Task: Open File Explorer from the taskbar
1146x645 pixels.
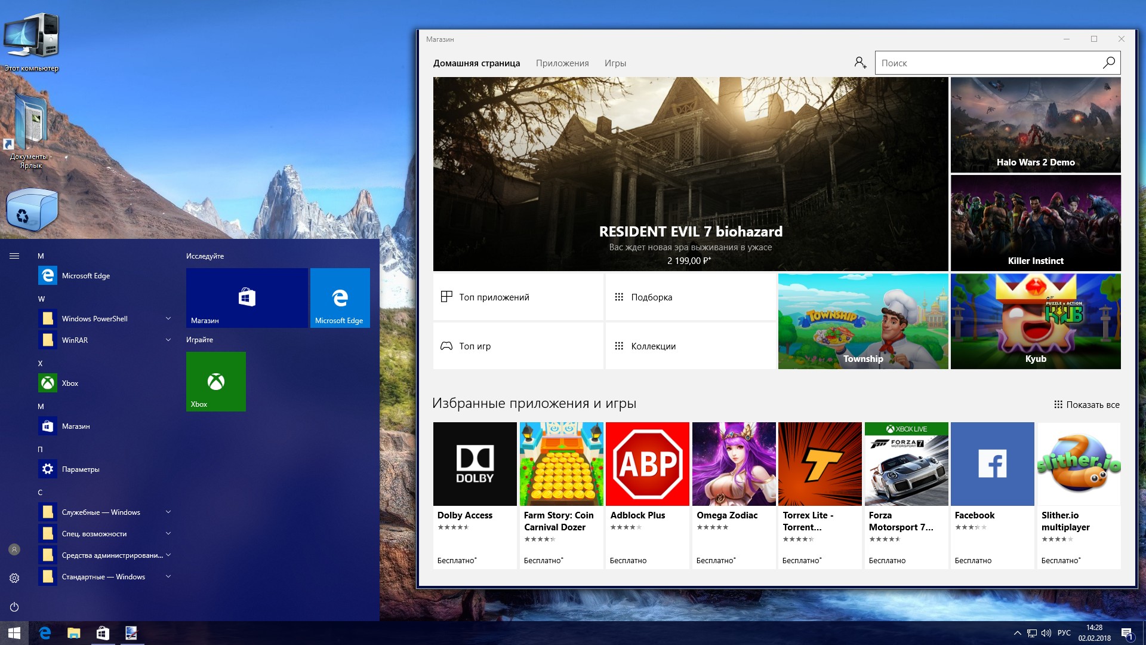Action: click(x=73, y=633)
